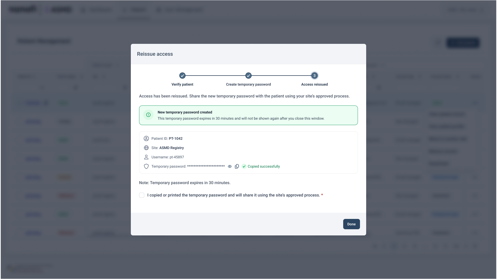Click the Copied successfully status text
The image size is (497, 279).
[x=264, y=166]
